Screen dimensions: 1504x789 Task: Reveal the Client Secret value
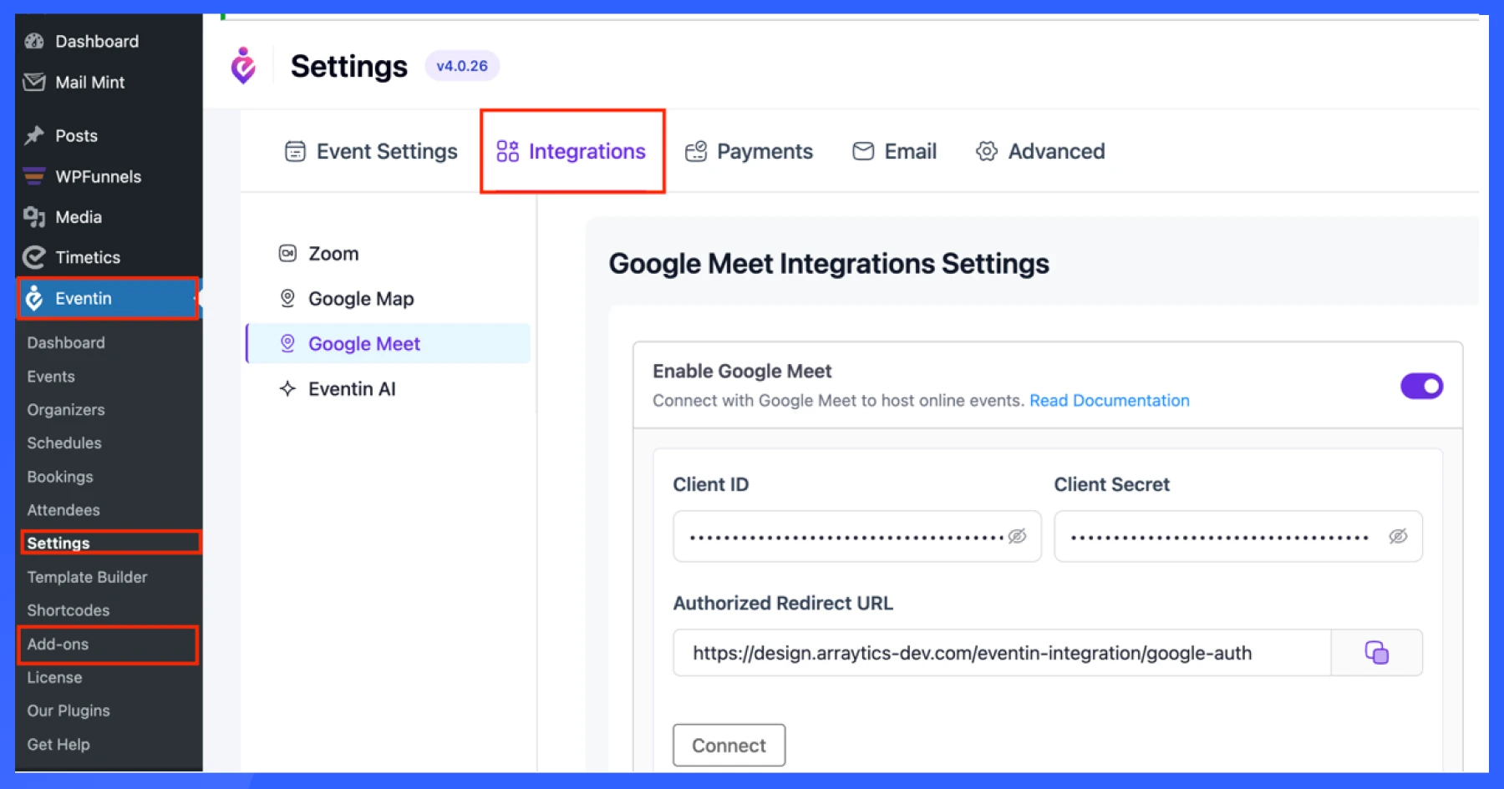1398,536
